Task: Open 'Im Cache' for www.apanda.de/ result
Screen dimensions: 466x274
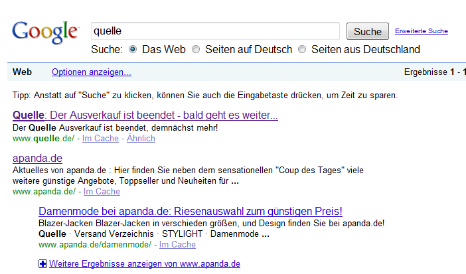Action: click(102, 192)
